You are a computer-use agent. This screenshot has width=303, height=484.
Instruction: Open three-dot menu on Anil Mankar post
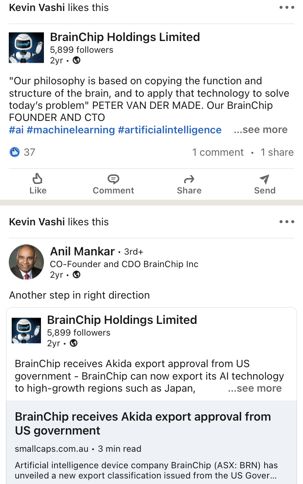pos(287,222)
